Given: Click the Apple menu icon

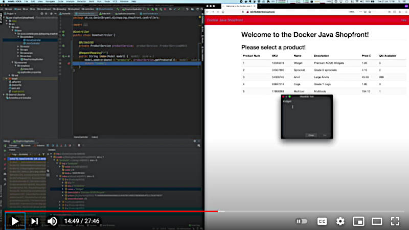Looking at the screenshot, I should pyautogui.click(x=4, y=2).
